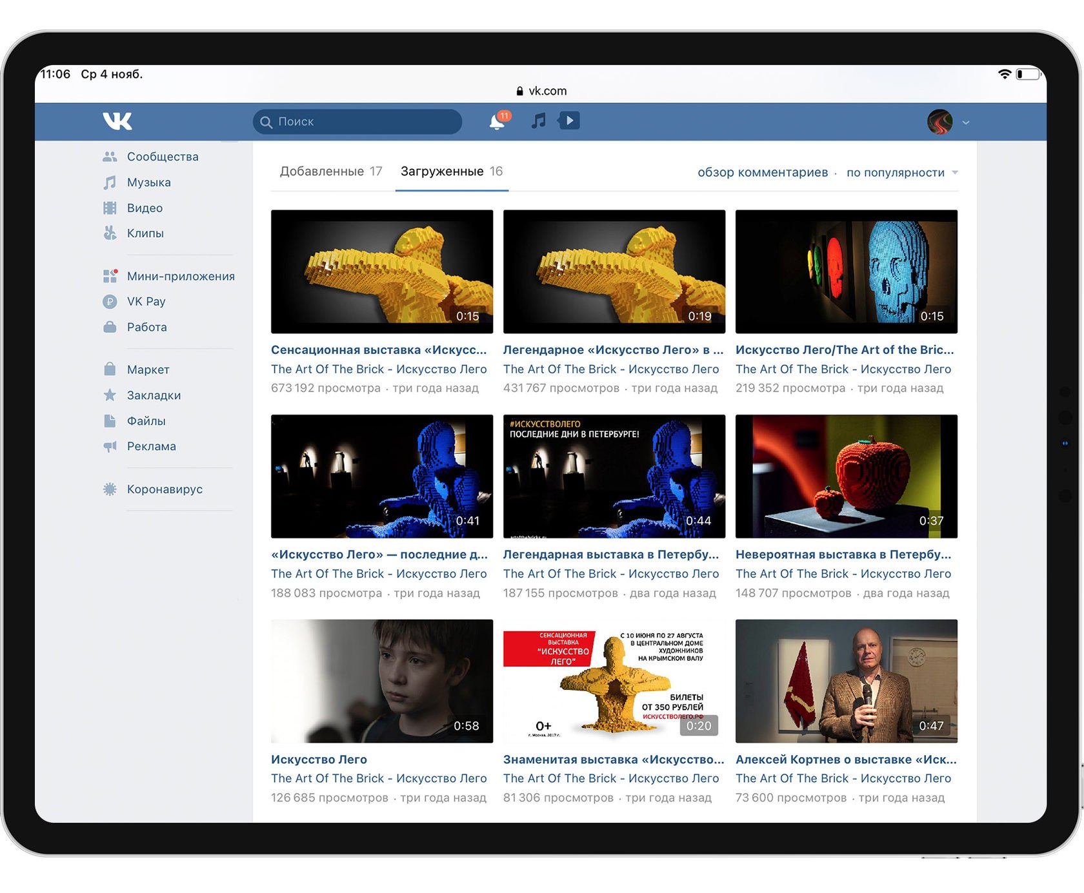
Task: Click the padlock icon next to vk.com
Action: [x=519, y=91]
